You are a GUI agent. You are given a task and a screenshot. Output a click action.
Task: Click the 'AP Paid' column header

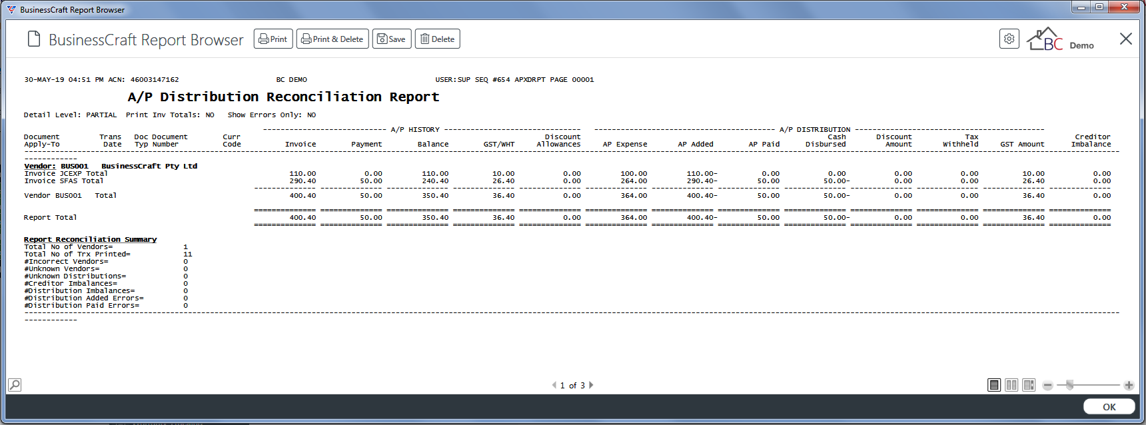pyautogui.click(x=764, y=144)
